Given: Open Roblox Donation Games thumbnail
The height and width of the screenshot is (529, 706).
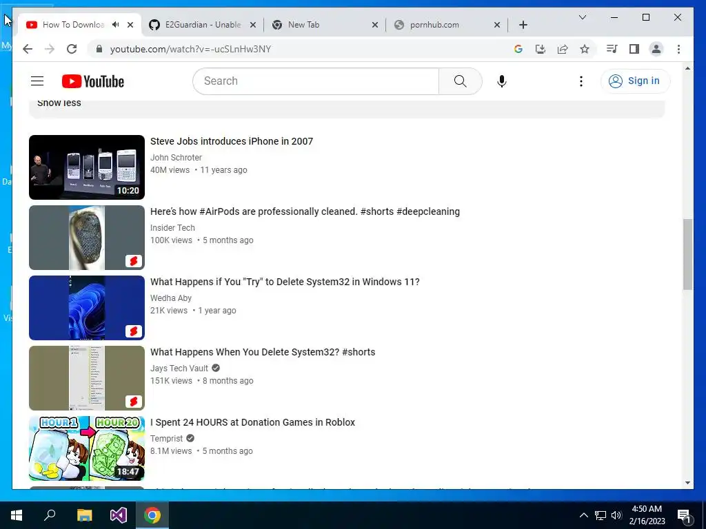Looking at the screenshot, I should 87,448.
